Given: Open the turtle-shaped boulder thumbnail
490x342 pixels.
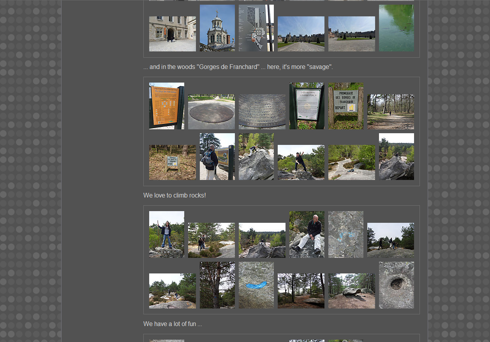Looking at the screenshot, I should tap(351, 291).
